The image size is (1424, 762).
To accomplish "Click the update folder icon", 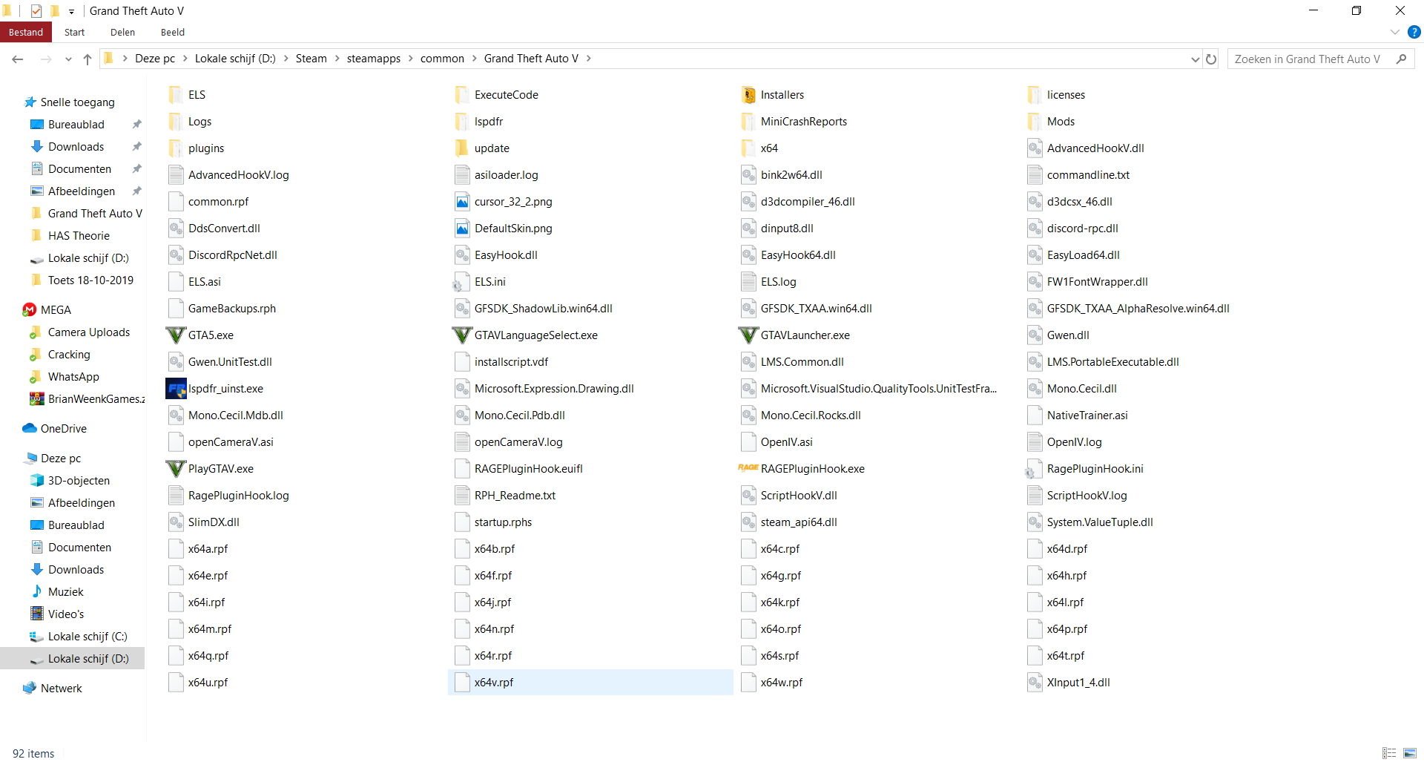I will pyautogui.click(x=462, y=148).
